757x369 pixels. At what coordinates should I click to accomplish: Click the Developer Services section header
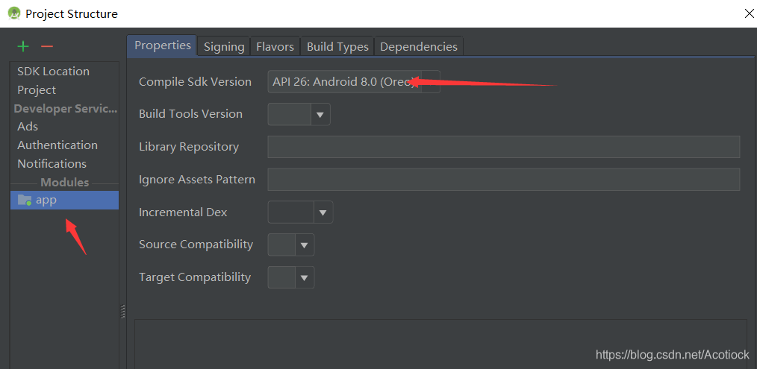66,109
